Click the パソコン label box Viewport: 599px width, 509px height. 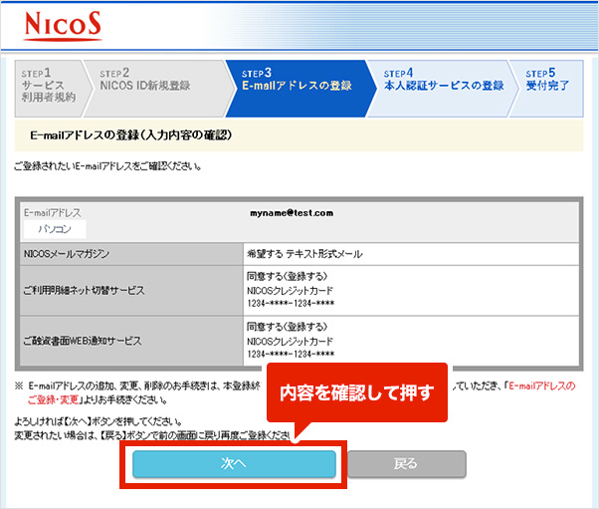(56, 228)
